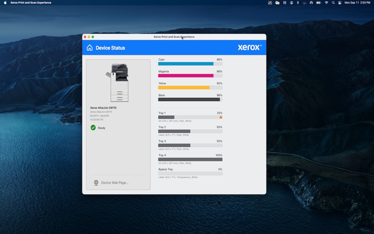This screenshot has height=234, width=374.
Task: Click the Yellow toner level bar
Action: 190,88
